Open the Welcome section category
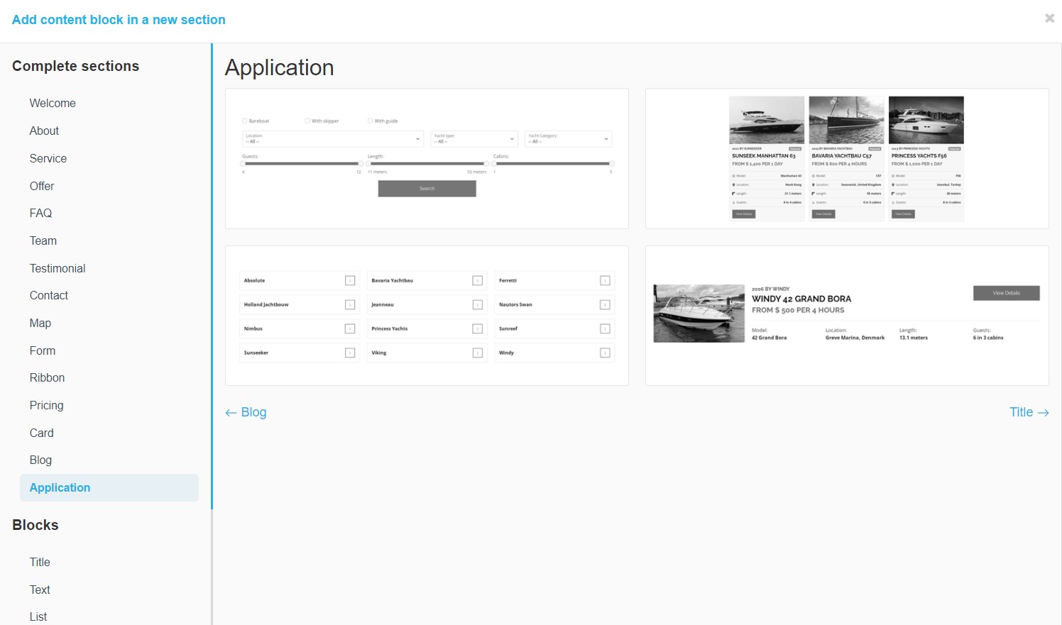Screen dimensions: 1062x625 pyautogui.click(x=53, y=103)
